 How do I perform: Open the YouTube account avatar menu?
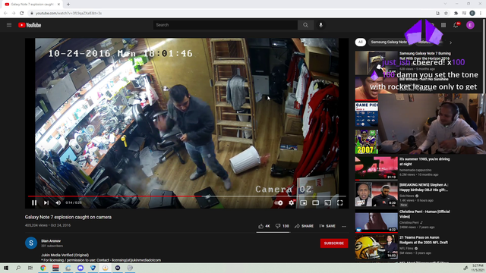[470, 25]
